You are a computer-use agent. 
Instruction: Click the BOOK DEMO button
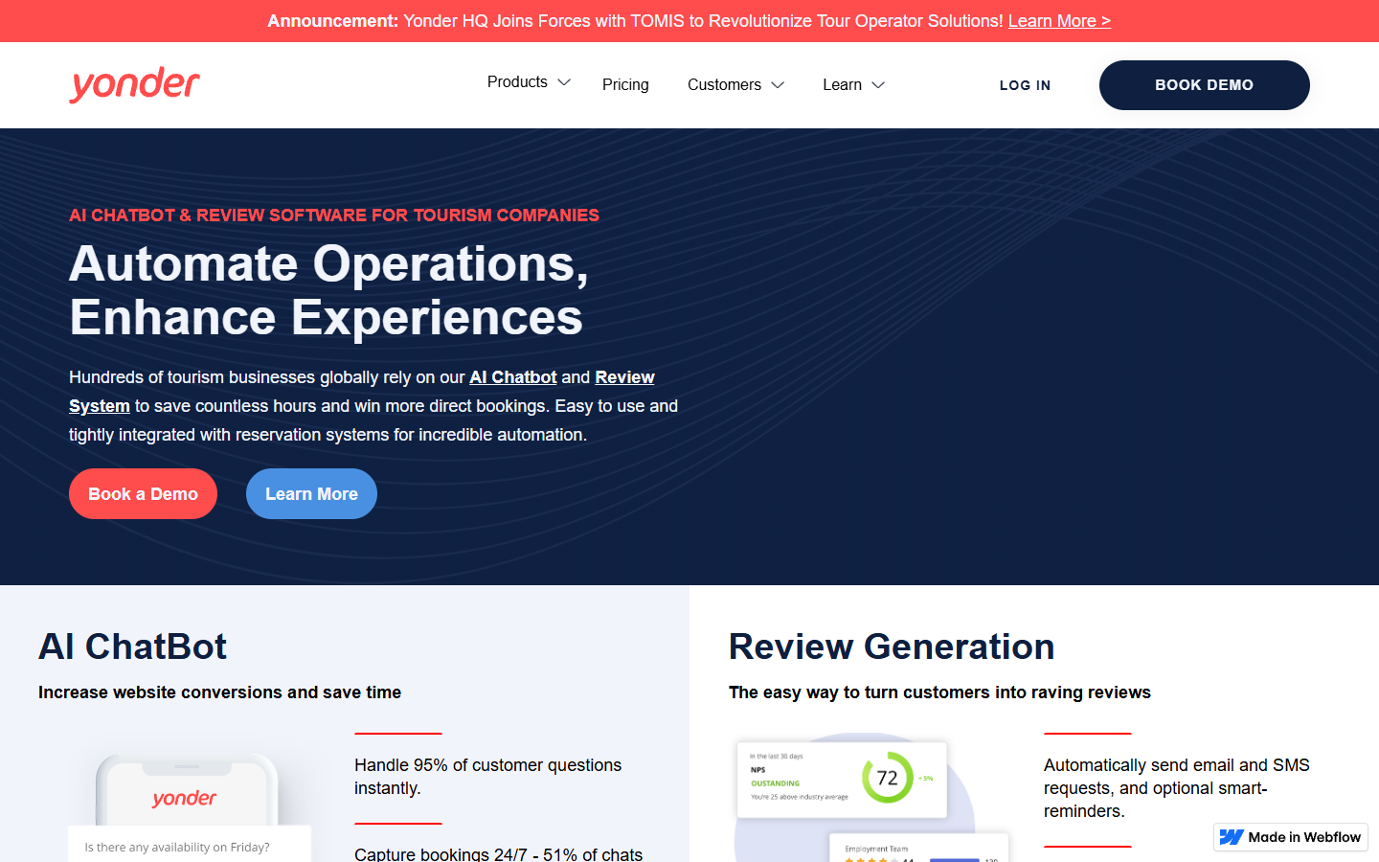pos(1204,85)
